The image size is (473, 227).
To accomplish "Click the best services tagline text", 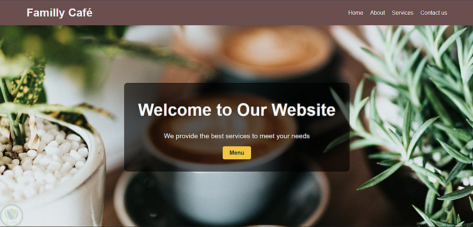I will pos(237,136).
